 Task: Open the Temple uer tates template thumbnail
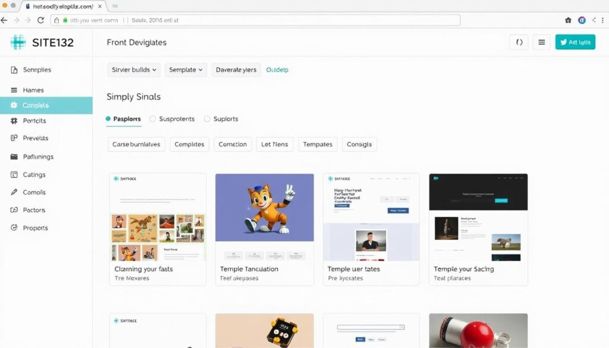[x=371, y=217]
